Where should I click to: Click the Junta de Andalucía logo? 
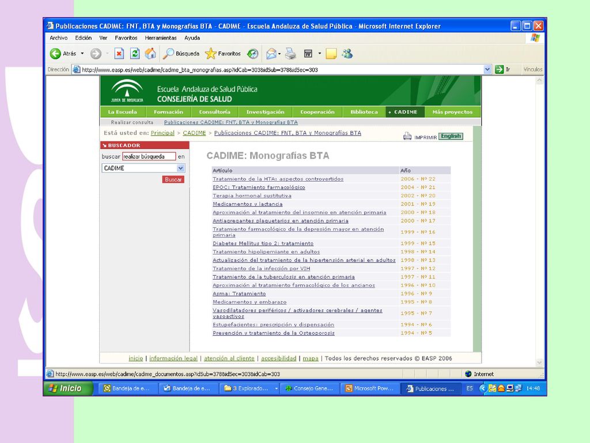(127, 91)
